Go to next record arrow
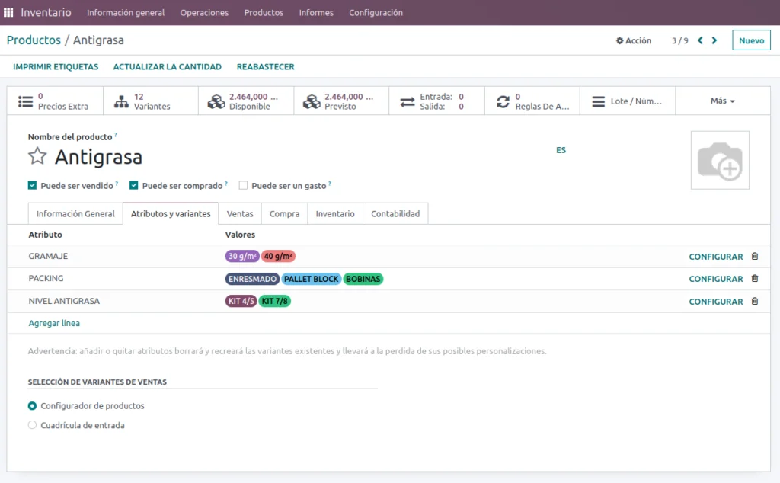The width and height of the screenshot is (780, 483). 714,40
